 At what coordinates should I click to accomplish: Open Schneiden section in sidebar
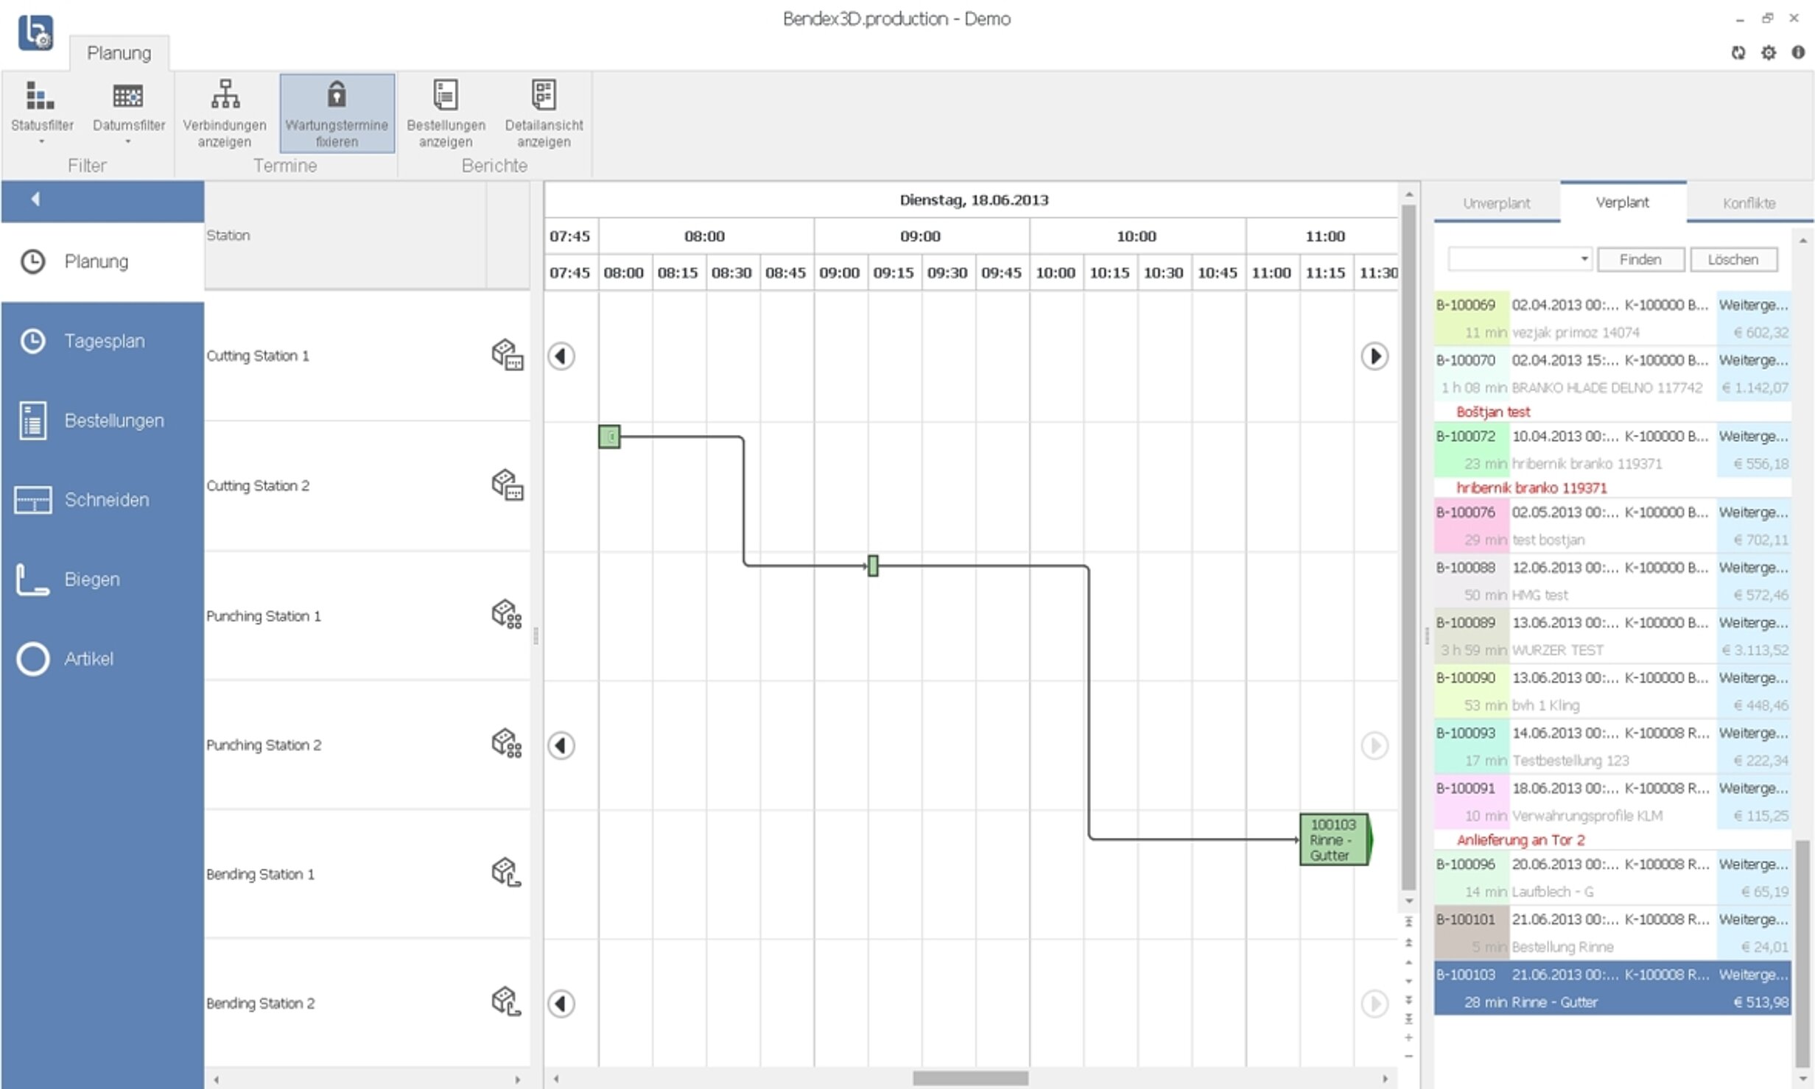tap(106, 500)
